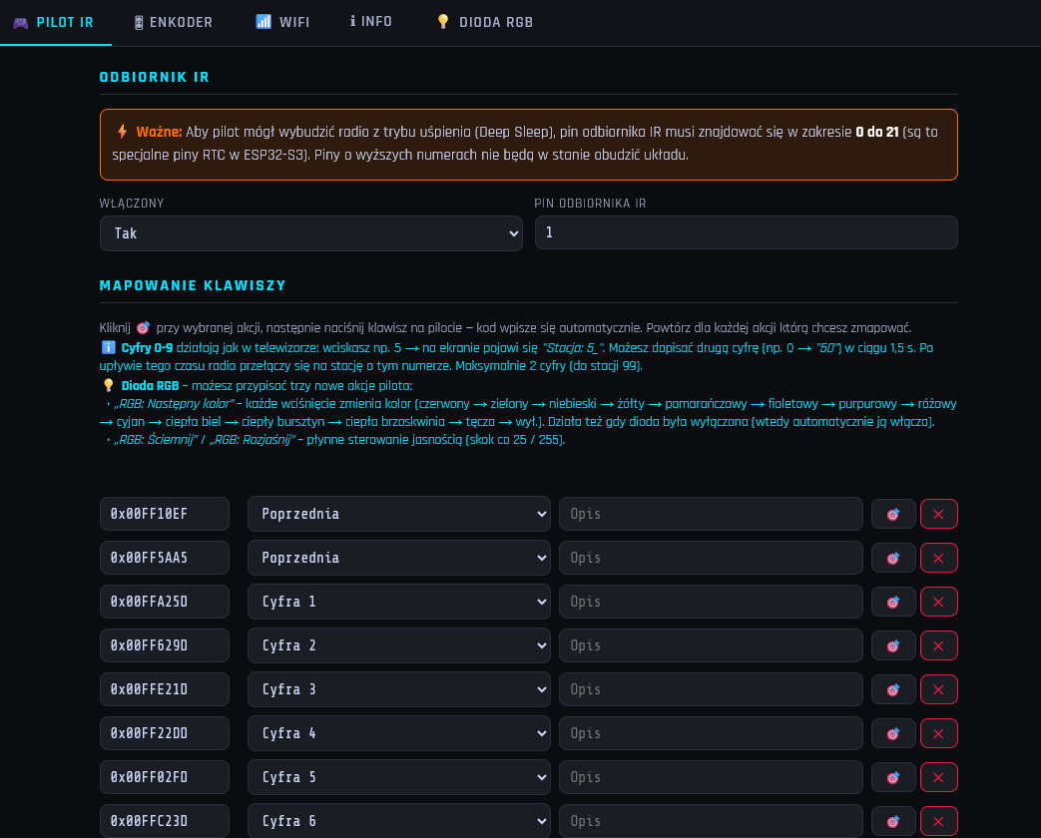Image resolution: width=1041 pixels, height=838 pixels.
Task: Click the Odbiornik IR section heading
Action: [x=154, y=77]
